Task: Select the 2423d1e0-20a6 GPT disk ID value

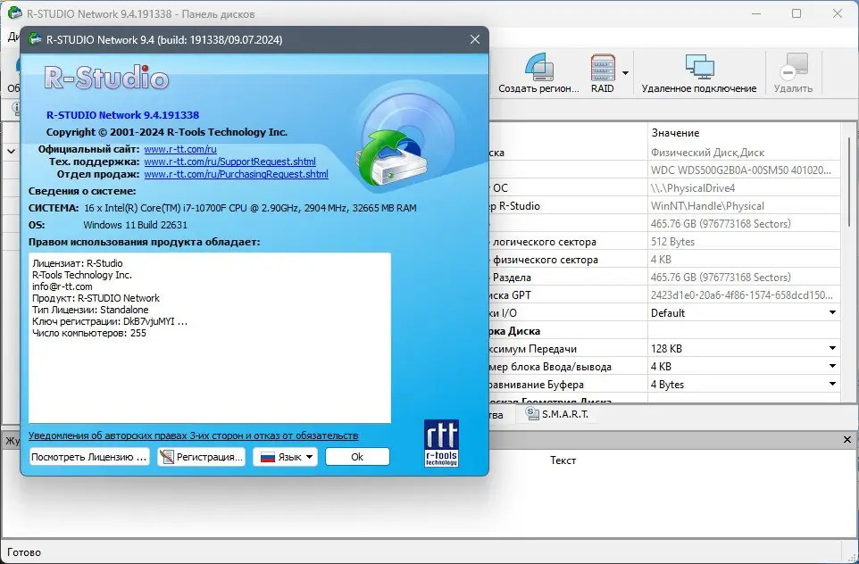Action: tap(744, 295)
